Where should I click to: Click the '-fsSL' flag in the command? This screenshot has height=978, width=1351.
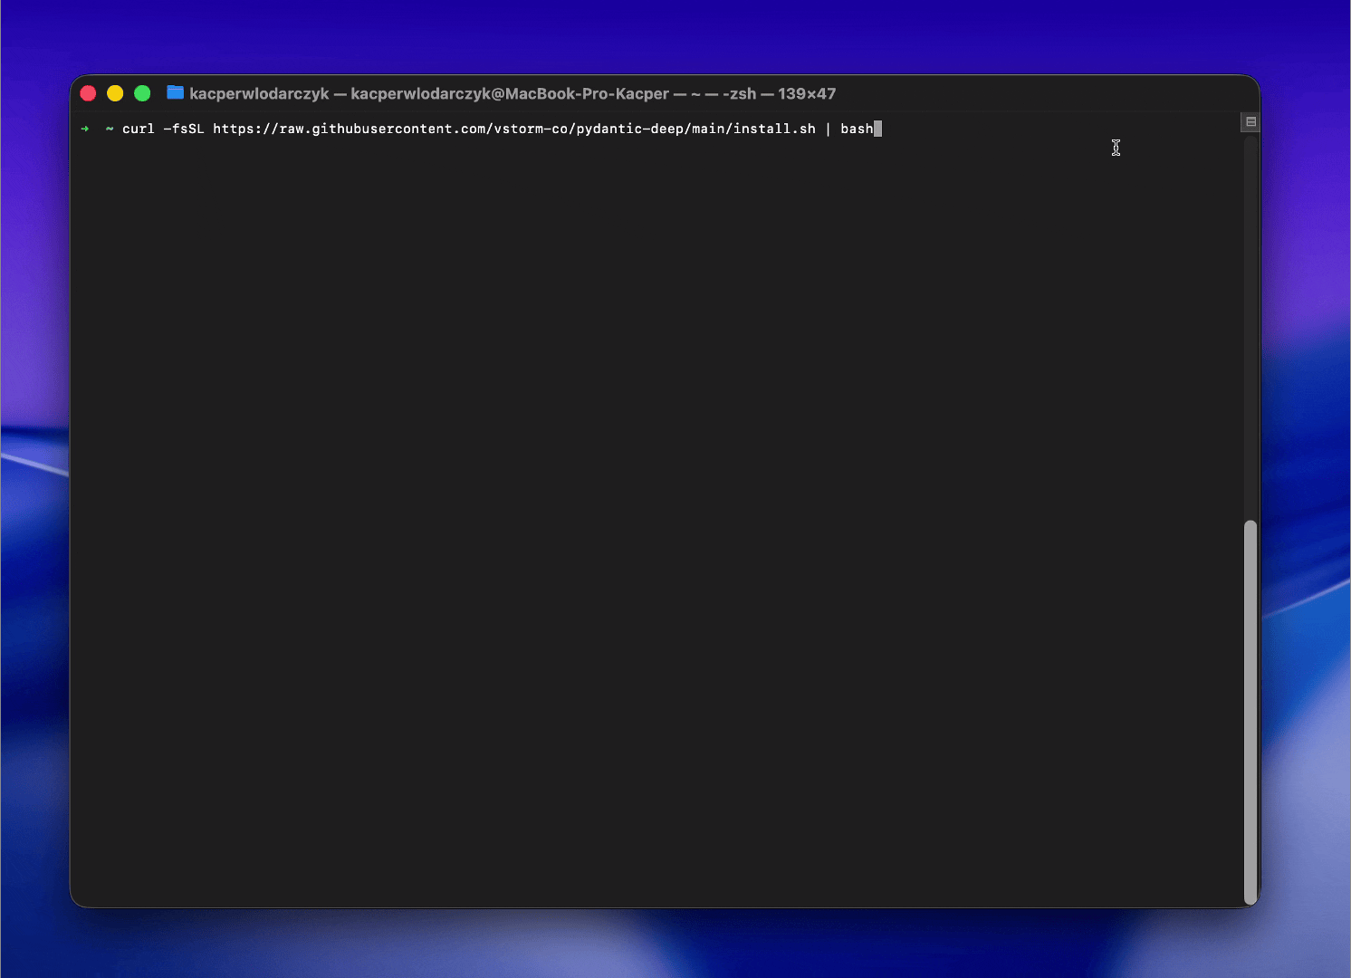pyautogui.click(x=184, y=129)
